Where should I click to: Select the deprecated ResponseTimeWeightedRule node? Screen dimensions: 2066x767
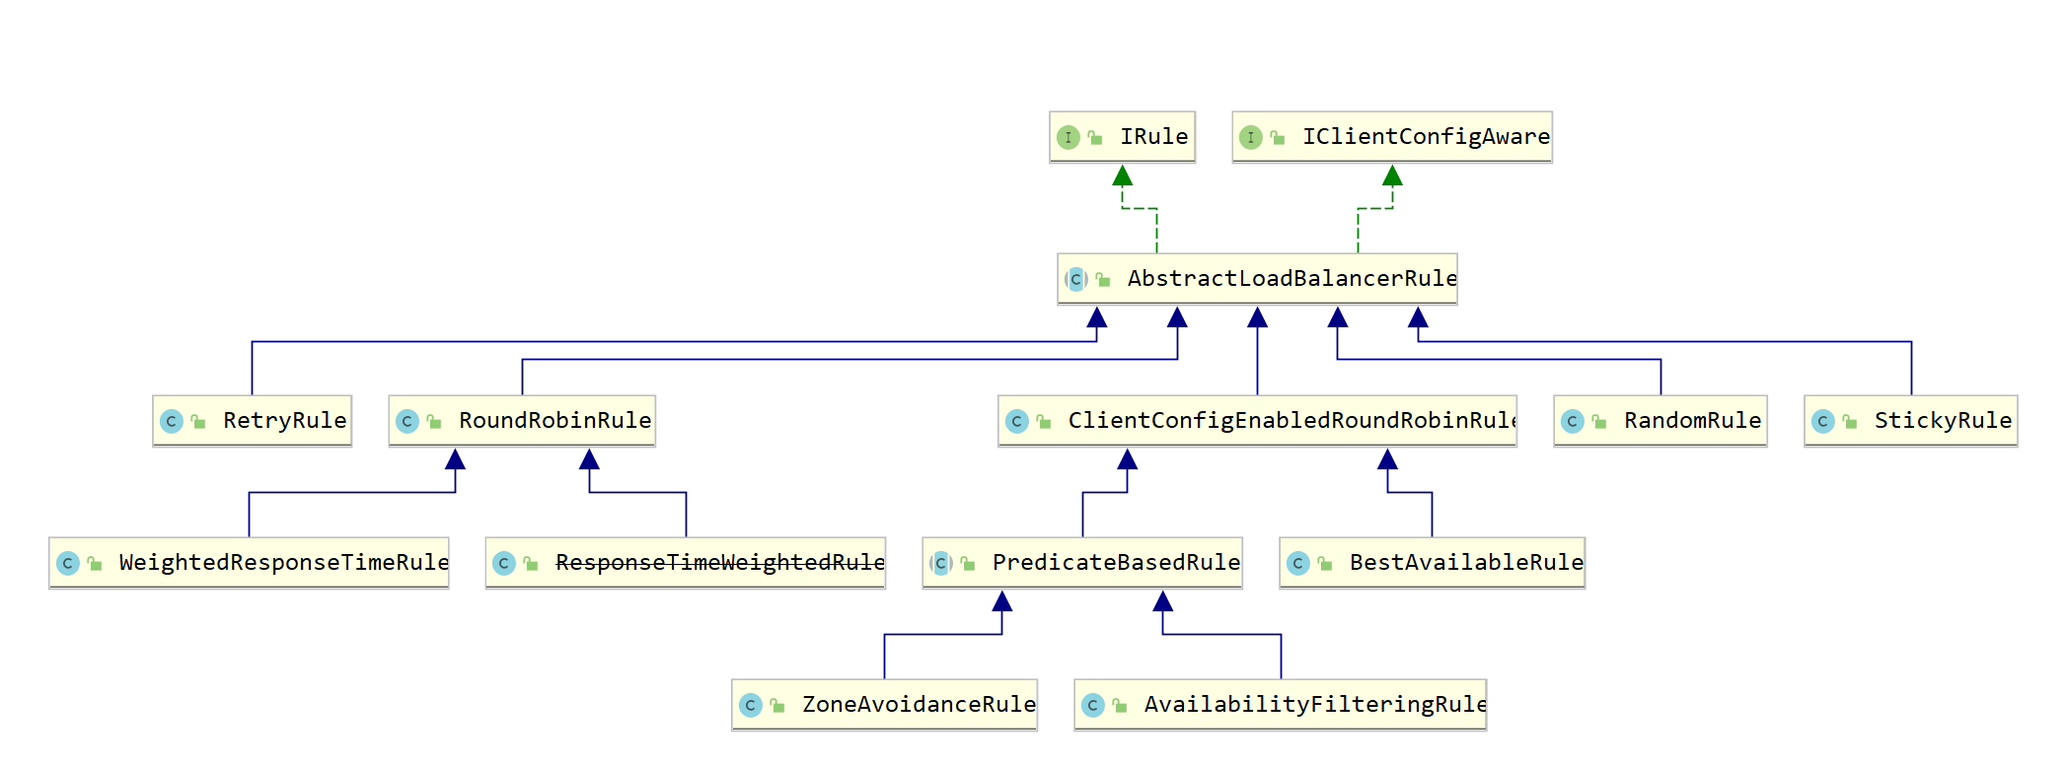[x=685, y=563]
